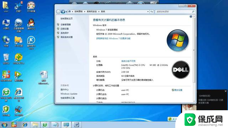Click the Control Panel breadcrumb item
This screenshot has width=228, height=128.
[x=78, y=11]
